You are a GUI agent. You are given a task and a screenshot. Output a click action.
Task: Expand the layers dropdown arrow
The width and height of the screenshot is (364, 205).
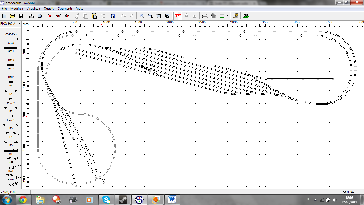pos(228,16)
